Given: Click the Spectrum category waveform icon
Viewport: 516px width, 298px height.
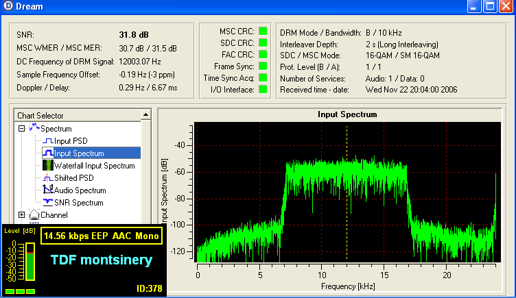Looking at the screenshot, I should (34, 128).
